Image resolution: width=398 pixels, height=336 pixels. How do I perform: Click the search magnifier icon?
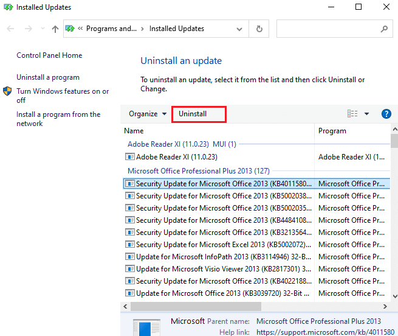384,29
